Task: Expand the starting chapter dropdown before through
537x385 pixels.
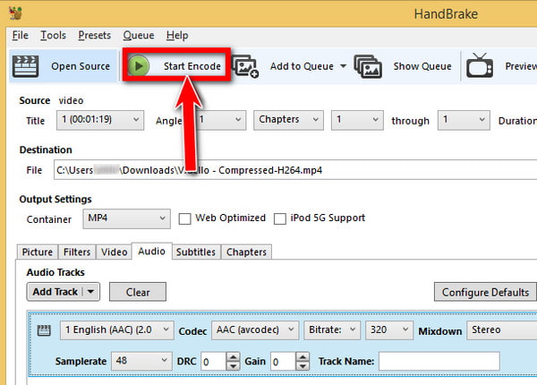Action: tap(357, 120)
